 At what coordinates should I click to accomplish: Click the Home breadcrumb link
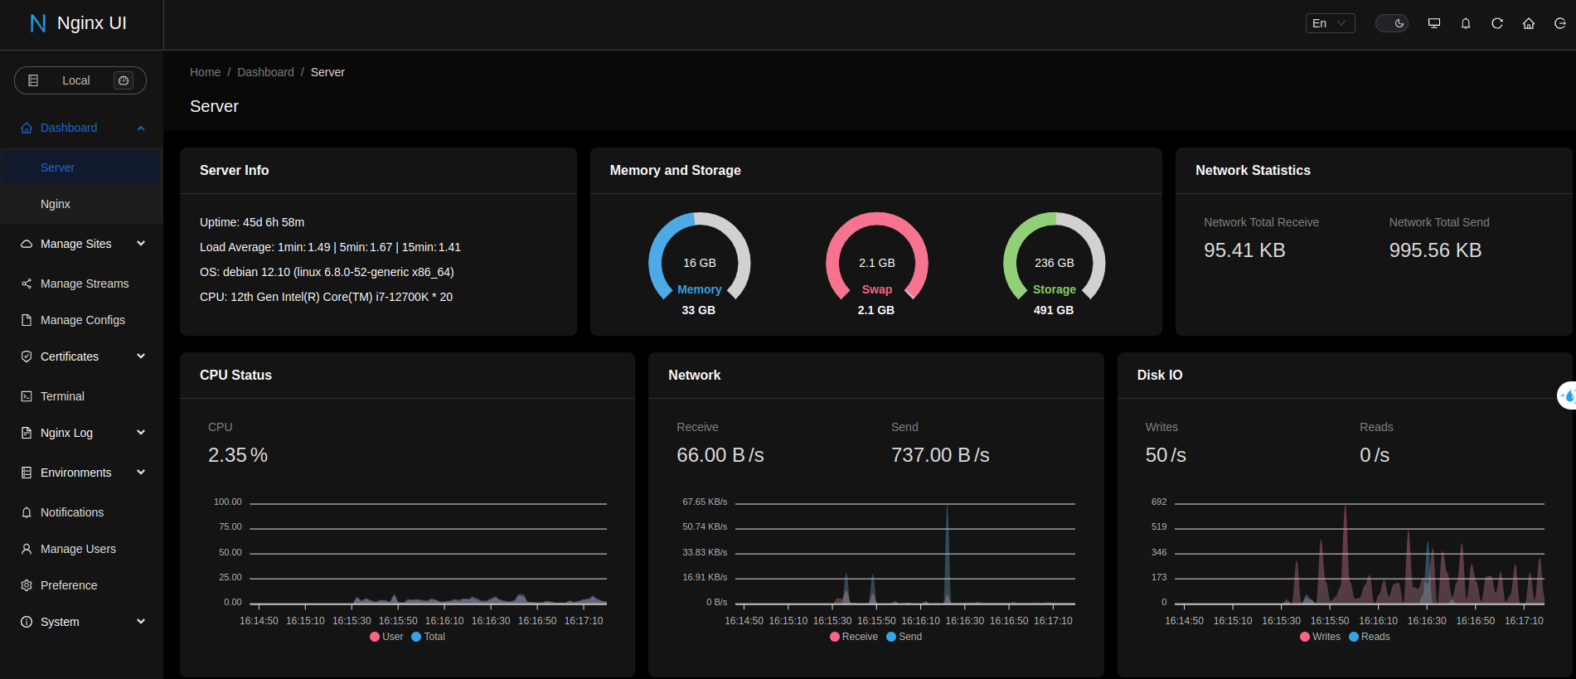click(205, 72)
